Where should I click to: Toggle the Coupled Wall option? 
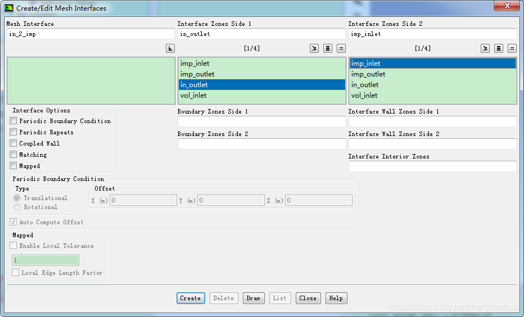click(x=13, y=143)
